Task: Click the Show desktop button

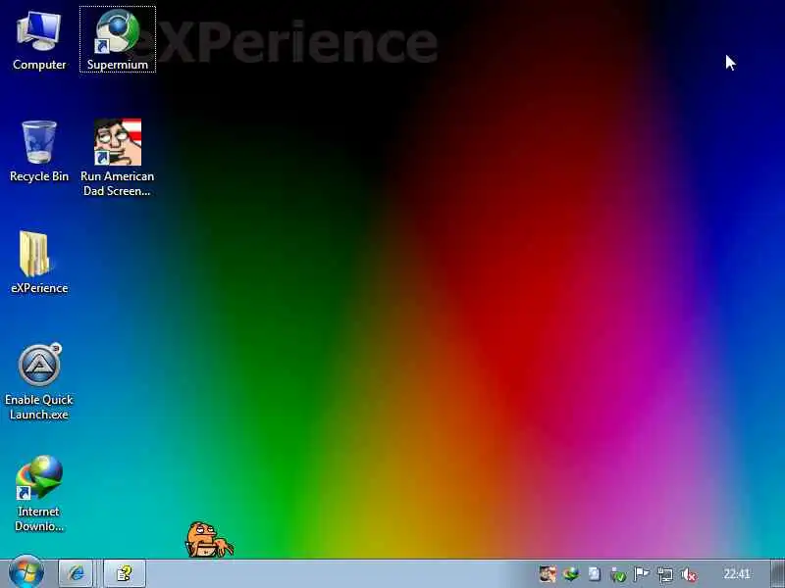Action: (777, 573)
